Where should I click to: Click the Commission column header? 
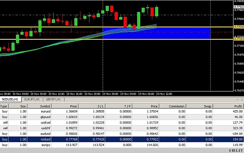[x=173, y=106]
